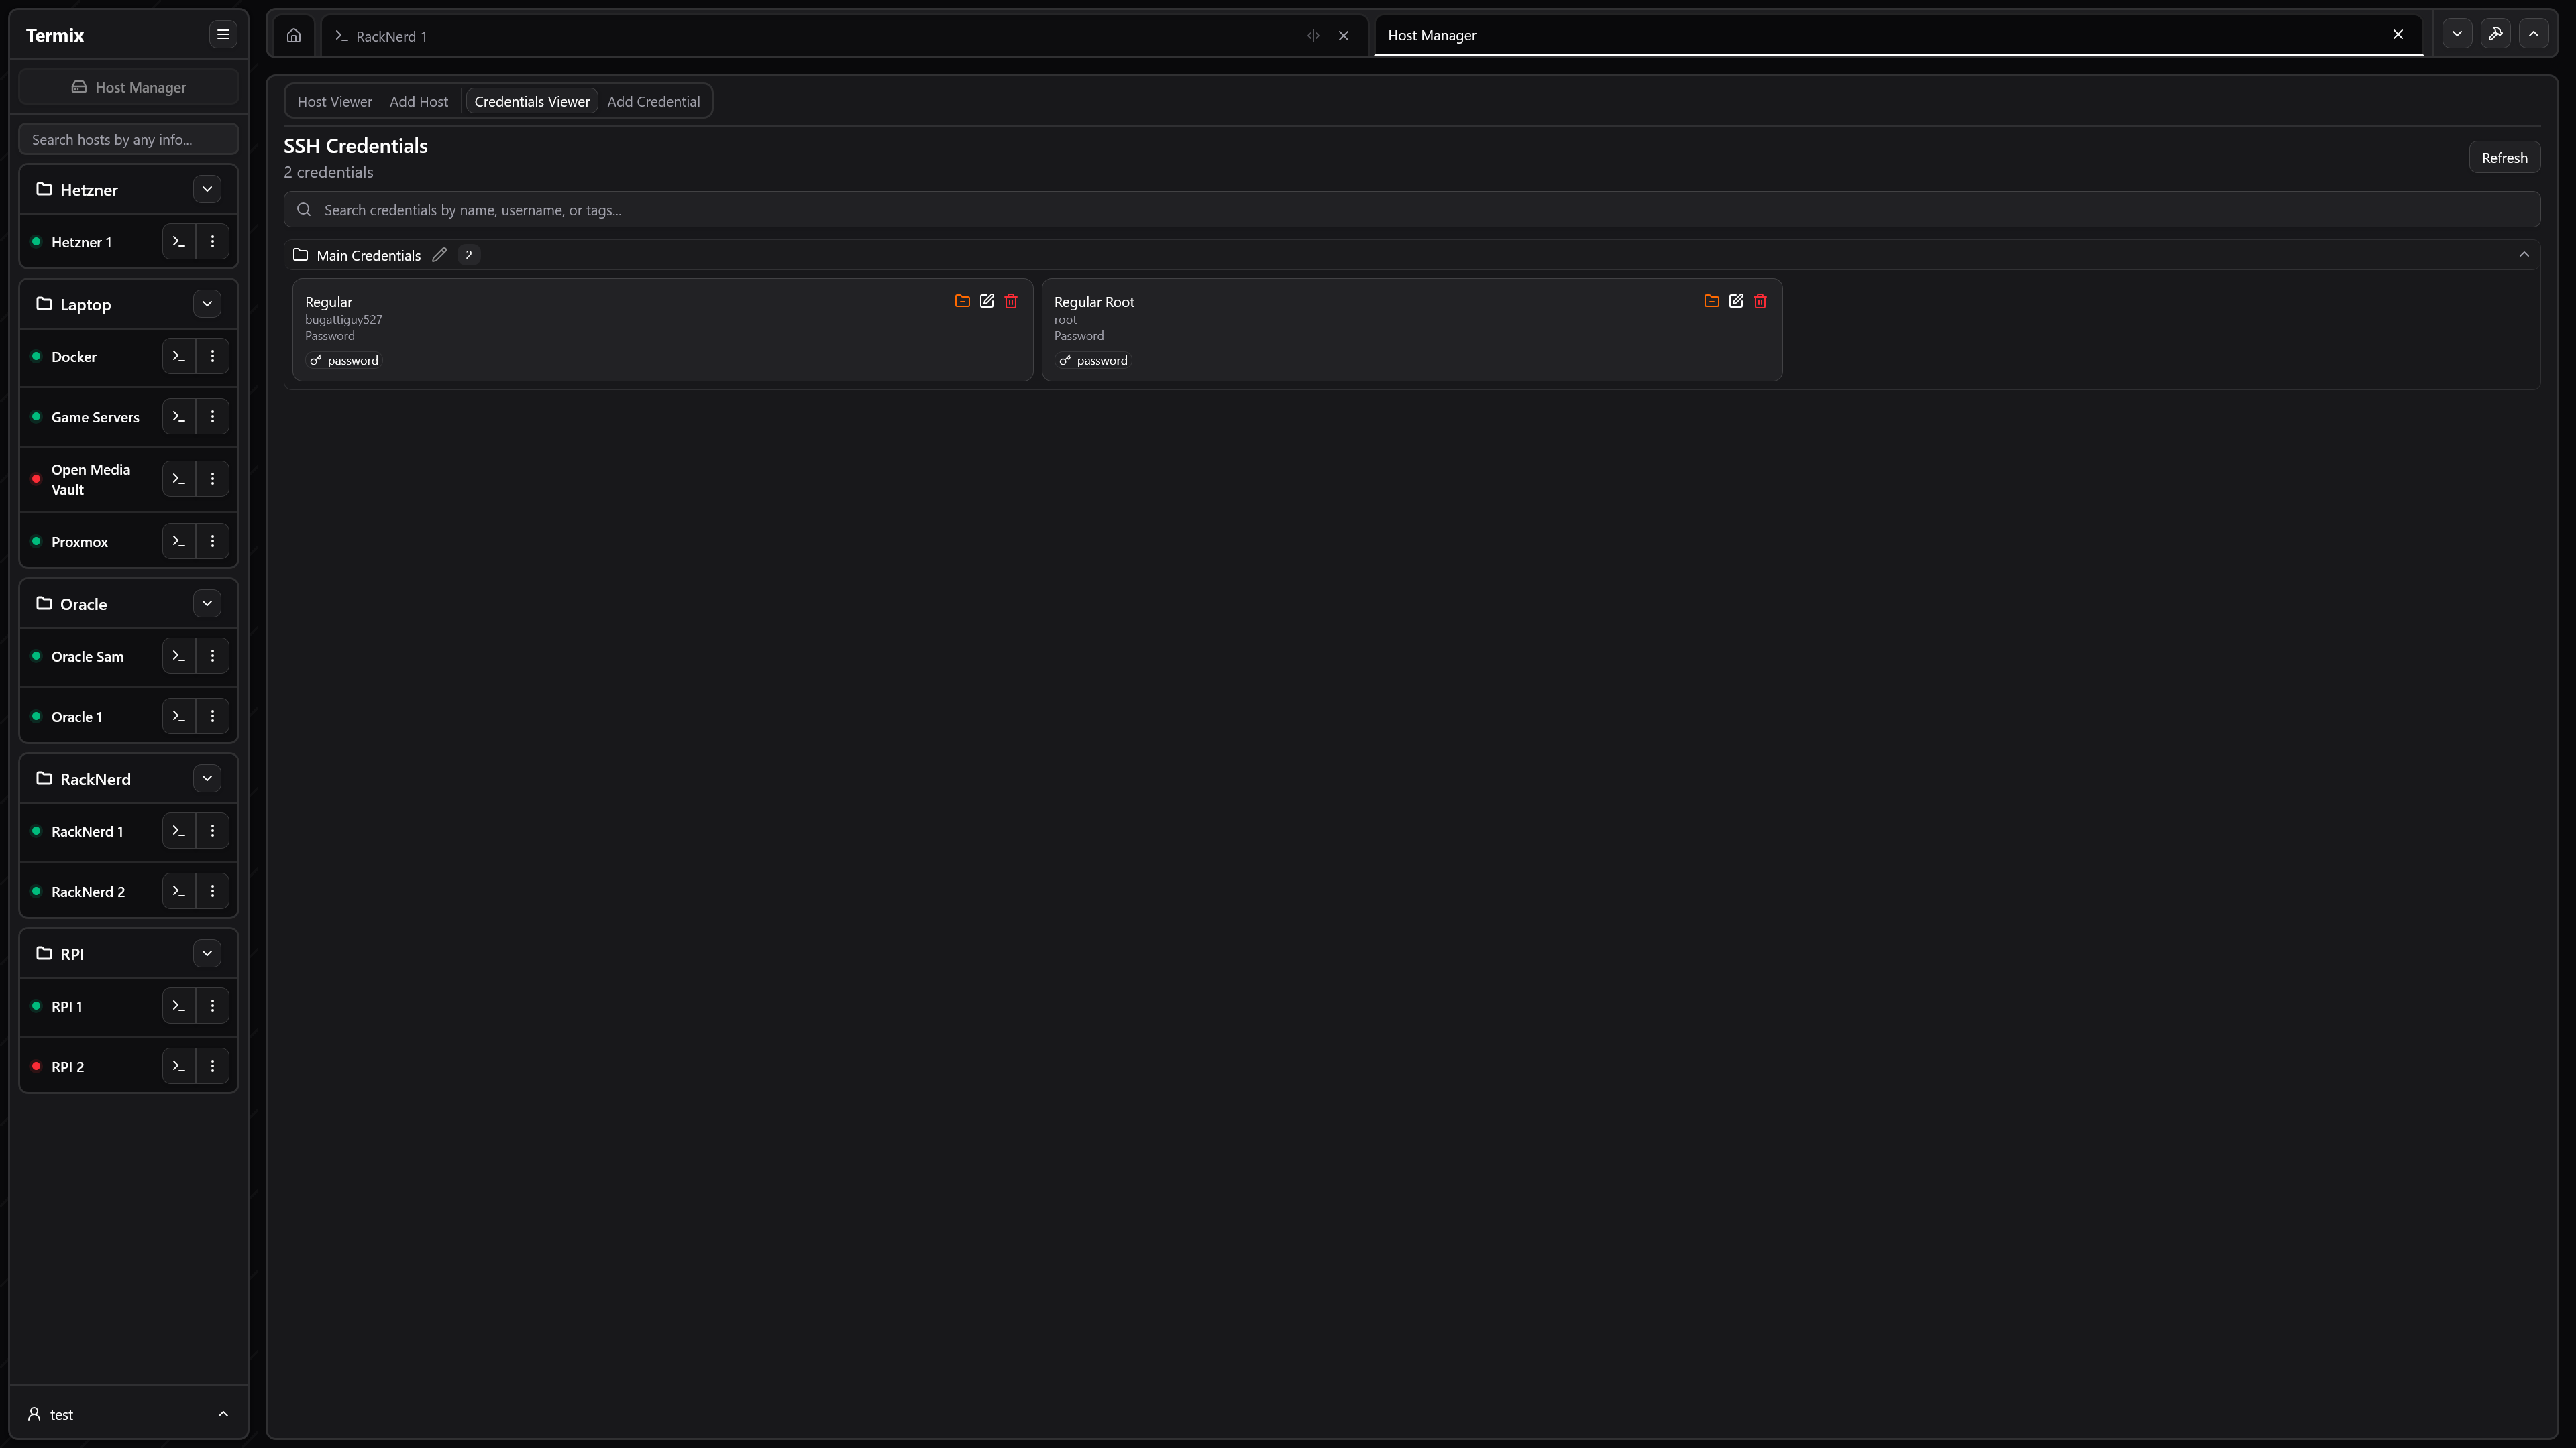Open terminal for RPI 2 host

(179, 1067)
